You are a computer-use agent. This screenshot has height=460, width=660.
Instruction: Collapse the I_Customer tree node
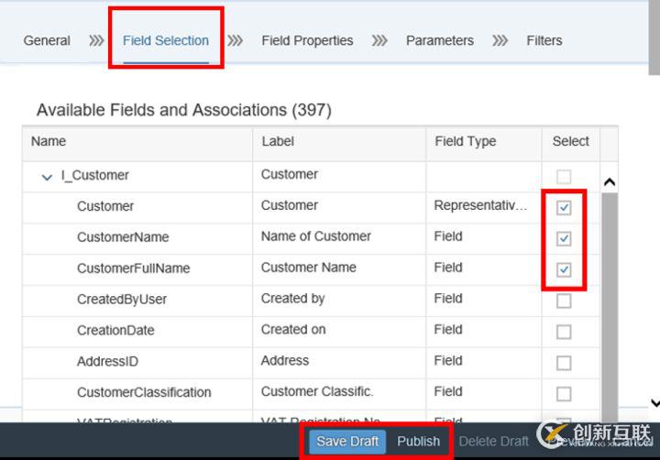click(x=48, y=176)
